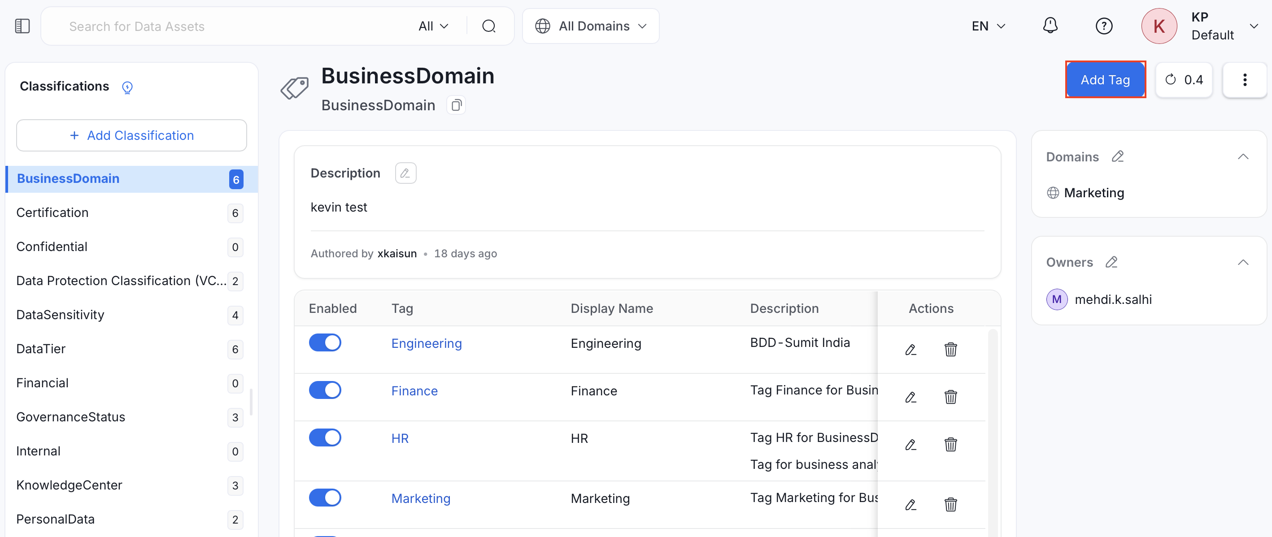Open the All Domains selector
Image resolution: width=1272 pixels, height=537 pixels.
click(591, 26)
